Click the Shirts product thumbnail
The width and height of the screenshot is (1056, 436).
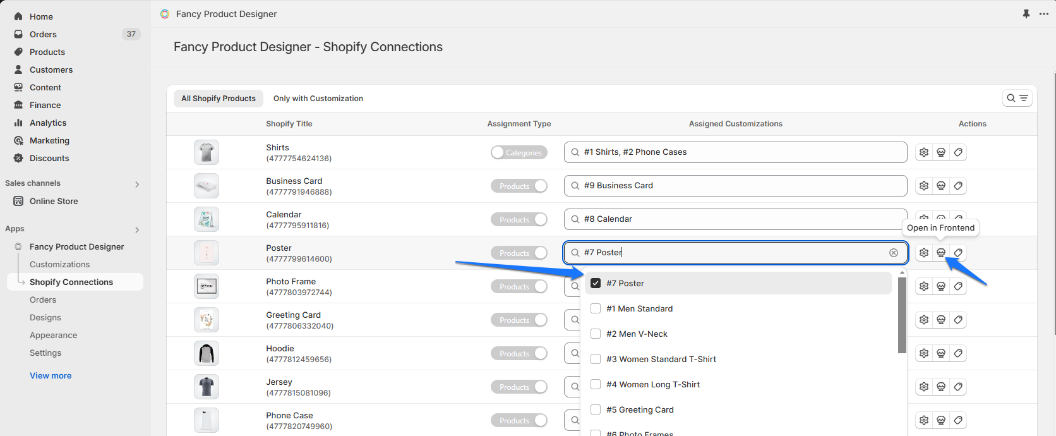tap(207, 152)
